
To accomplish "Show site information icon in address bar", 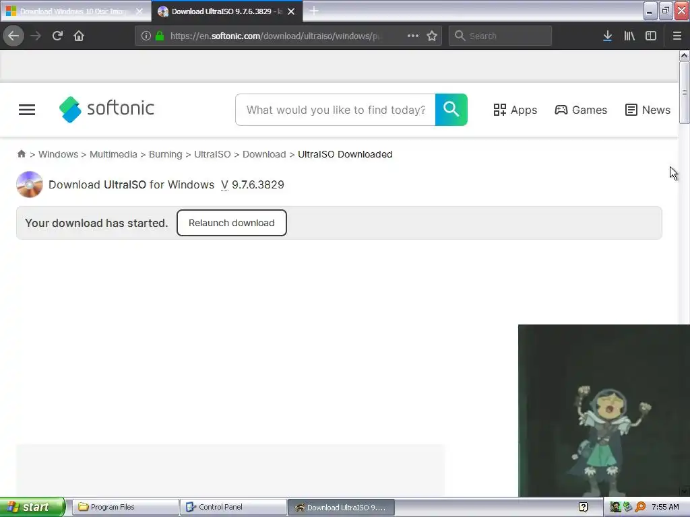I will coord(146,36).
